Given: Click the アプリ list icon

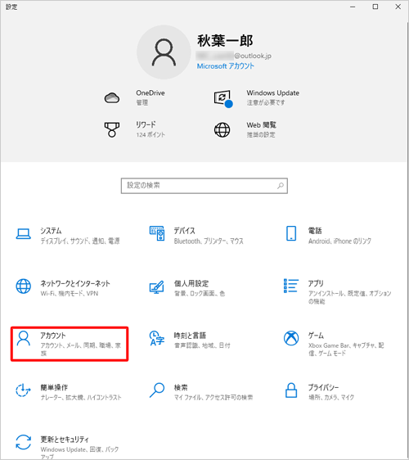Looking at the screenshot, I should coord(291,286).
